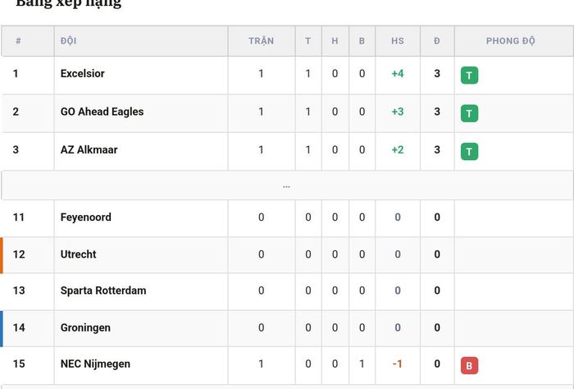Click Excelsior's green T form badge

(x=469, y=75)
